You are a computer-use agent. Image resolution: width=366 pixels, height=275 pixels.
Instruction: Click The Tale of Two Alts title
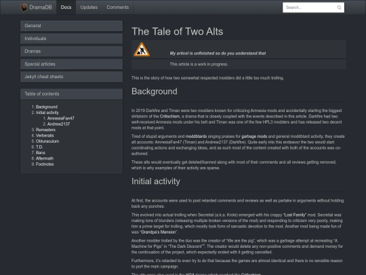[178, 31]
